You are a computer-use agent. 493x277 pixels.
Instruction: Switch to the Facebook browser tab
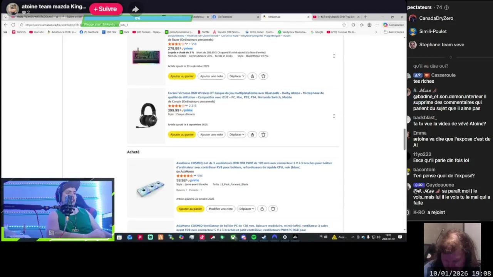click(235, 17)
